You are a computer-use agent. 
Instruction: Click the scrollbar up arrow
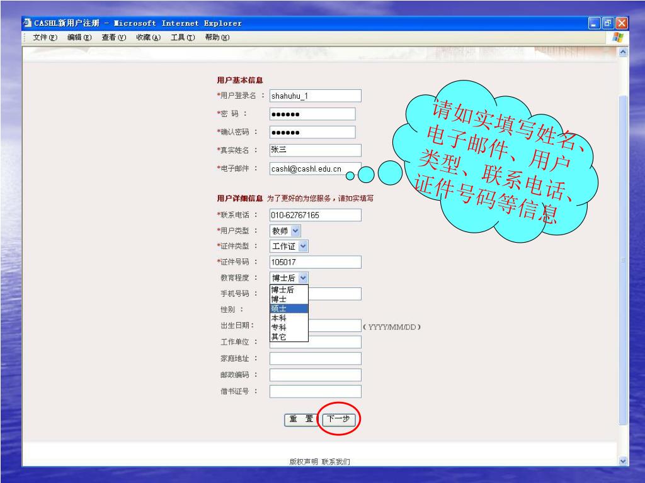(x=624, y=52)
